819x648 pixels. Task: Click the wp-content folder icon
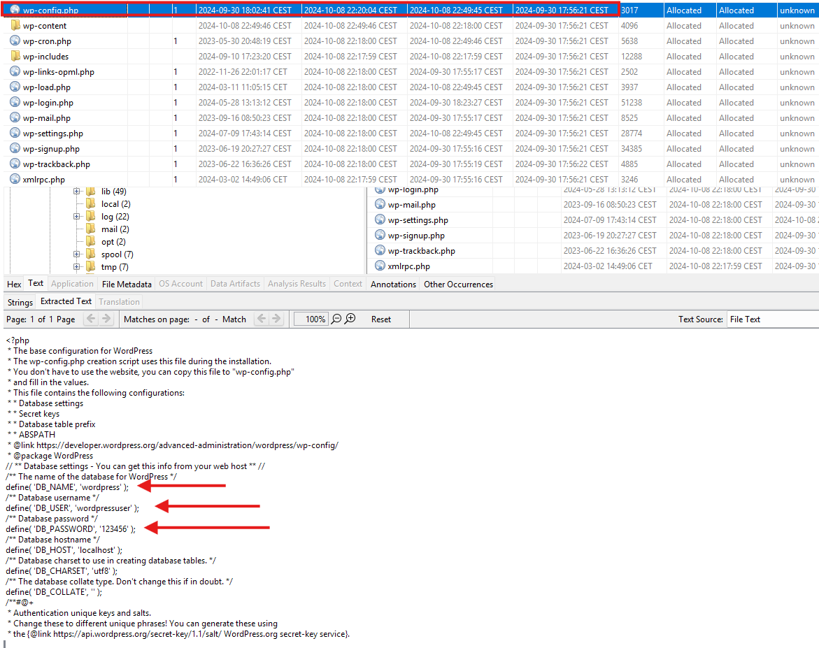click(15, 26)
